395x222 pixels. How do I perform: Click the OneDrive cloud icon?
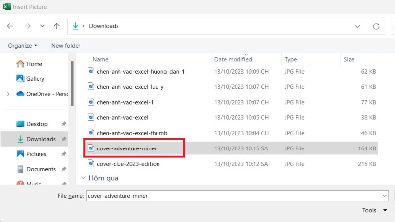(20, 94)
